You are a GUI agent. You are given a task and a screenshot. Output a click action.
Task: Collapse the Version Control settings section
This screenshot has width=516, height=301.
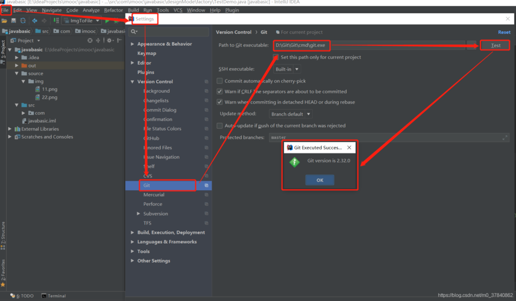coord(132,81)
